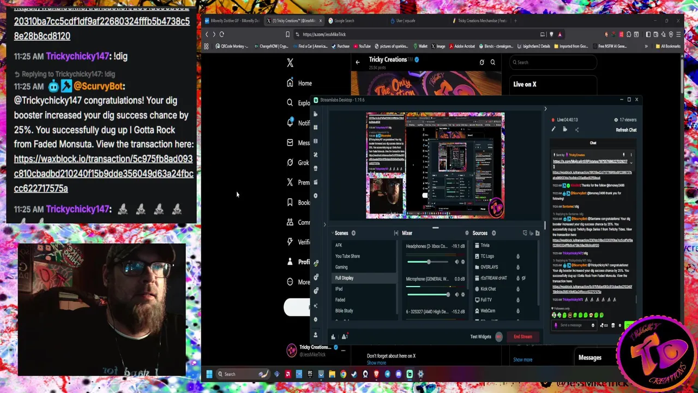Click the Test Widgets label
Viewport: 698px width, 393px height.
click(x=480, y=337)
